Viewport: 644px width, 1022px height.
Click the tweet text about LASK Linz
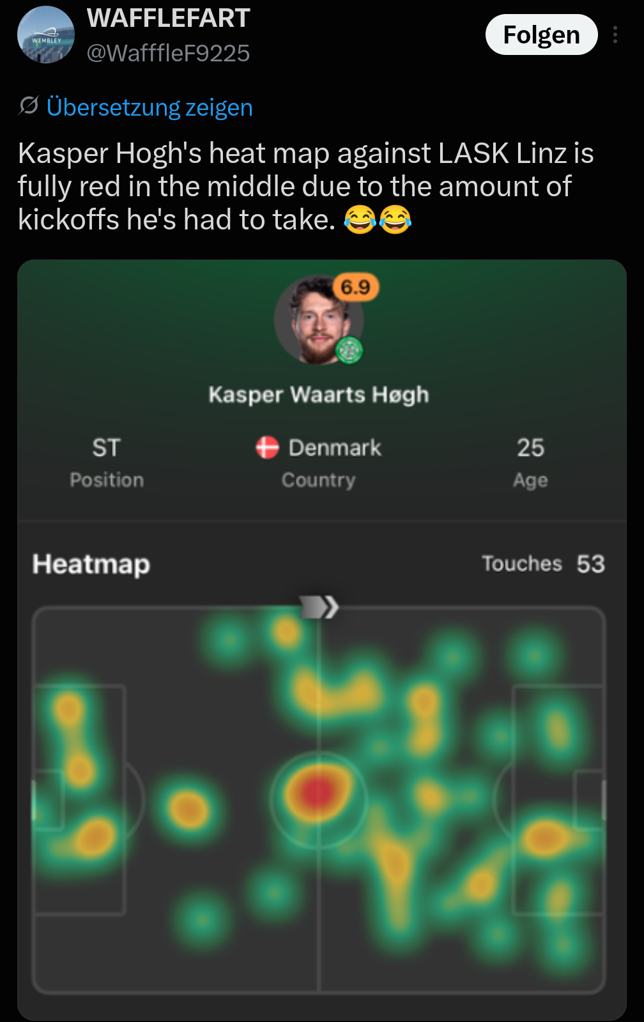[x=305, y=187]
